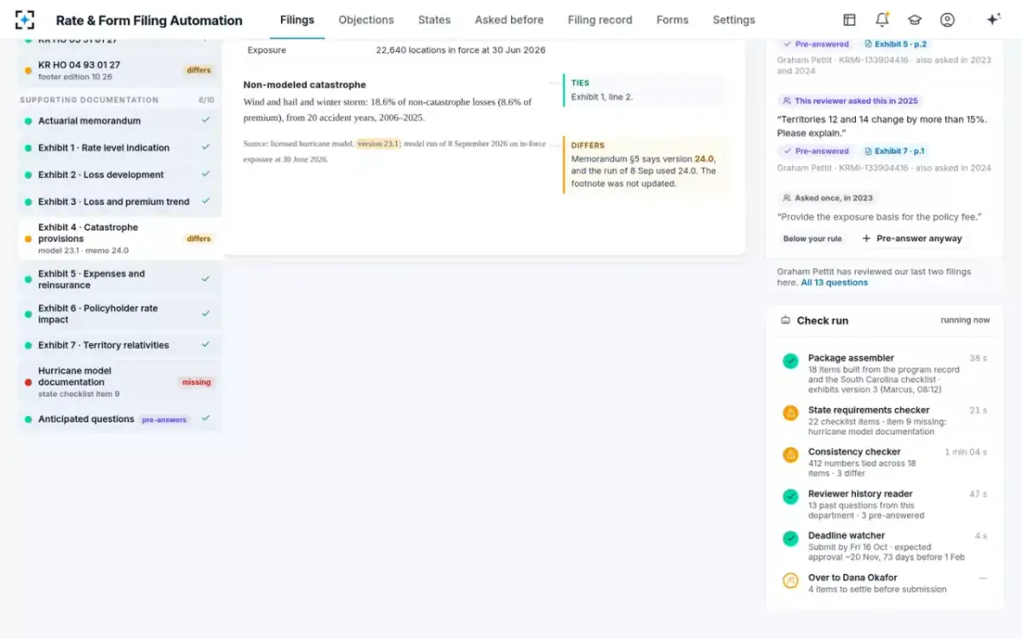
Task: Click the TIES annotation for Exhibit 1
Action: click(x=646, y=90)
